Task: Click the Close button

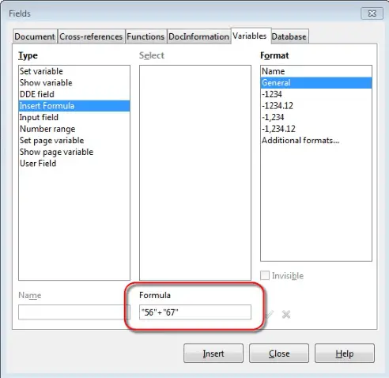Action: [279, 353]
